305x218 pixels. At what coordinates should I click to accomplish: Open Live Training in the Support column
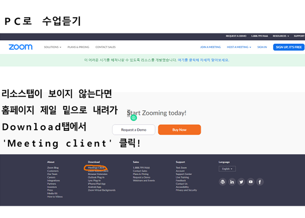click(182, 177)
